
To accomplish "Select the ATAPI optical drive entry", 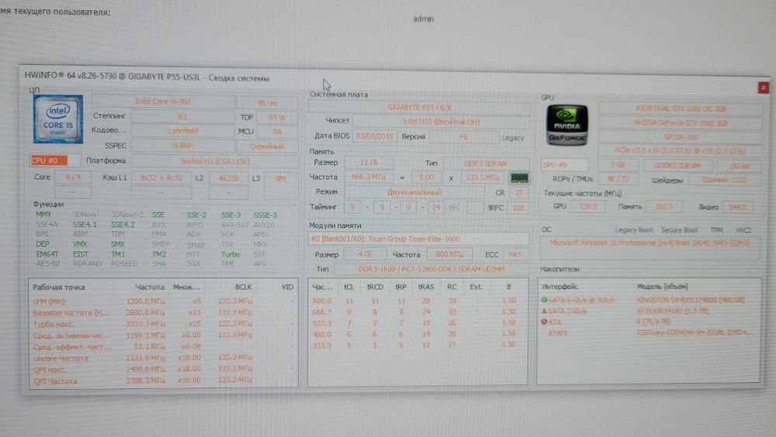I will [649, 333].
